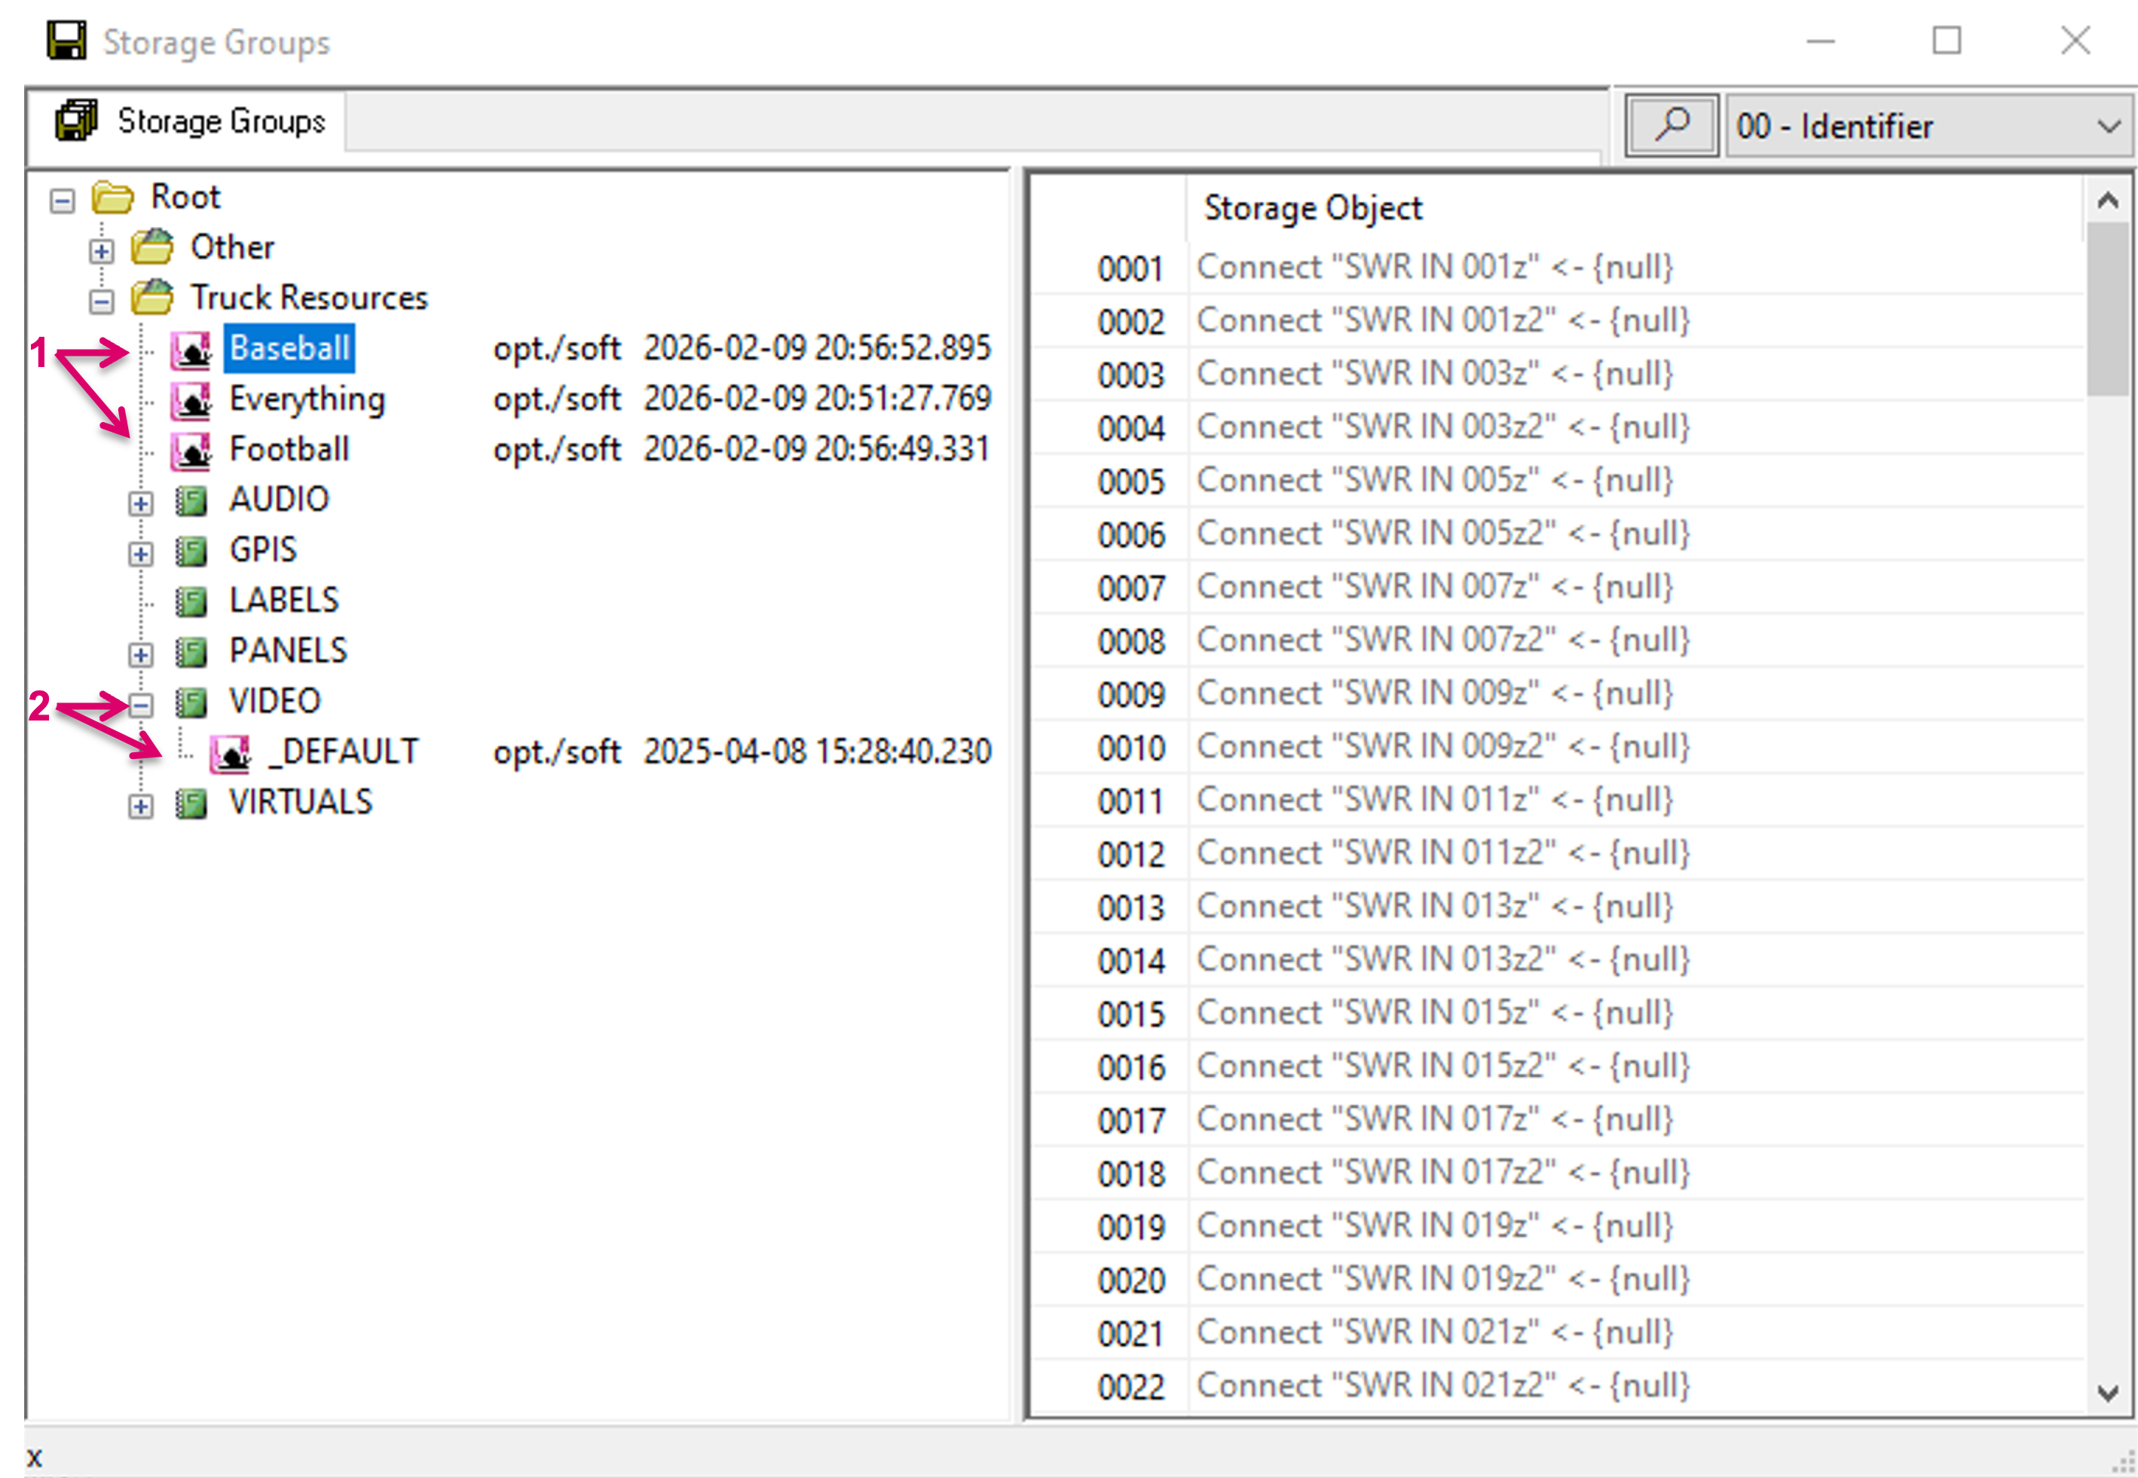
Task: Open the 00 - Identifier dropdown
Action: coord(2109,126)
